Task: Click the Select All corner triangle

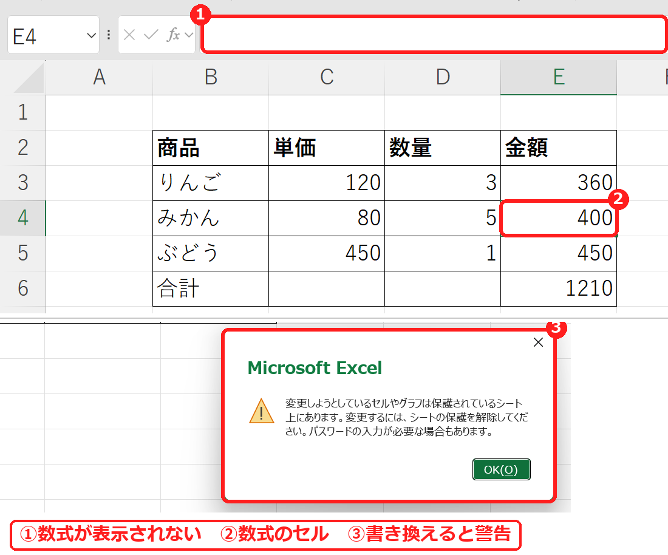Action: 30,79
